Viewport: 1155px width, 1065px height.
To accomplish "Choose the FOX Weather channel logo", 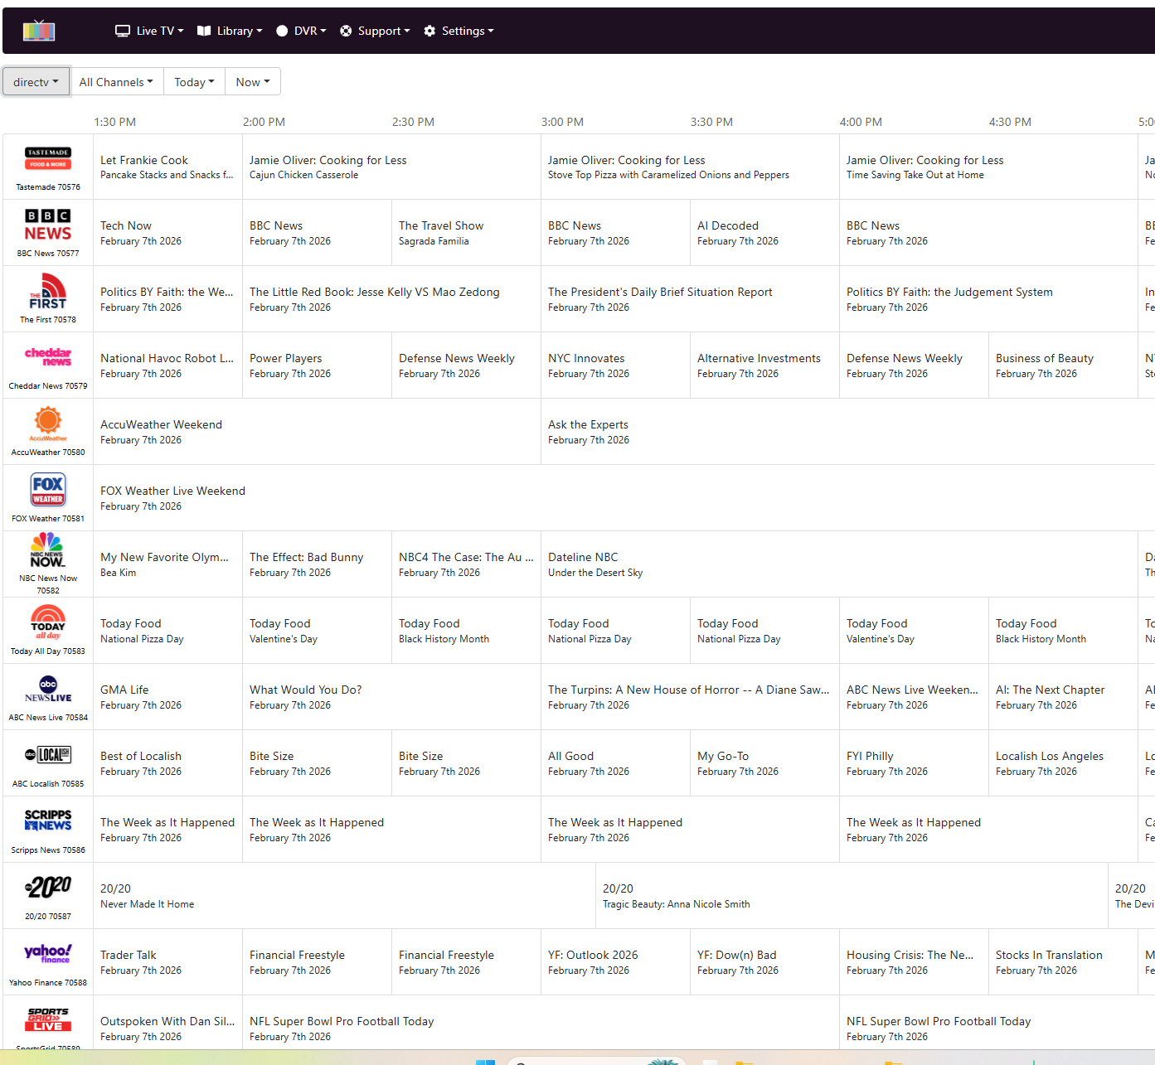I will 48,490.
